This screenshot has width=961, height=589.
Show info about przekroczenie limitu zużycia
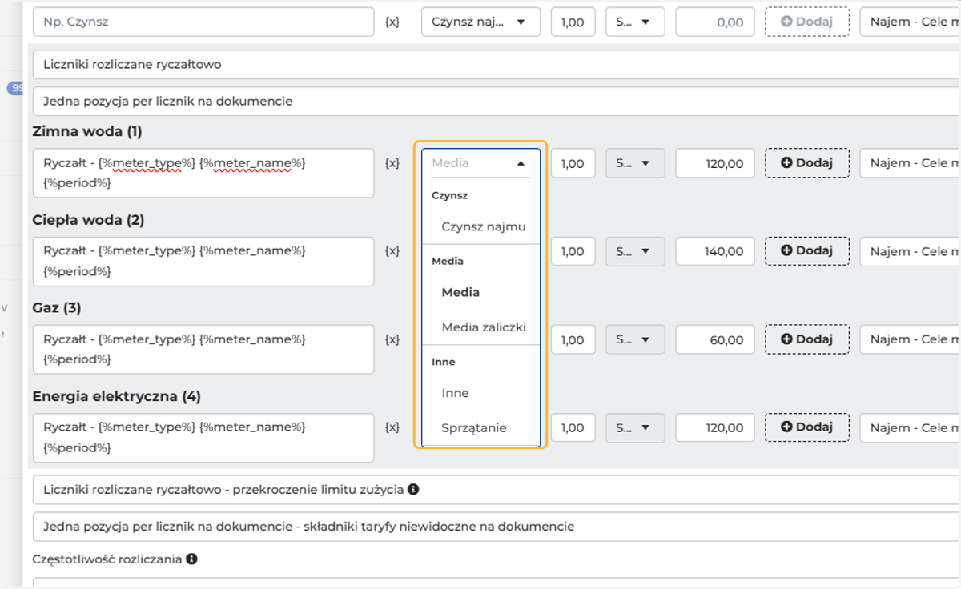pyautogui.click(x=413, y=489)
